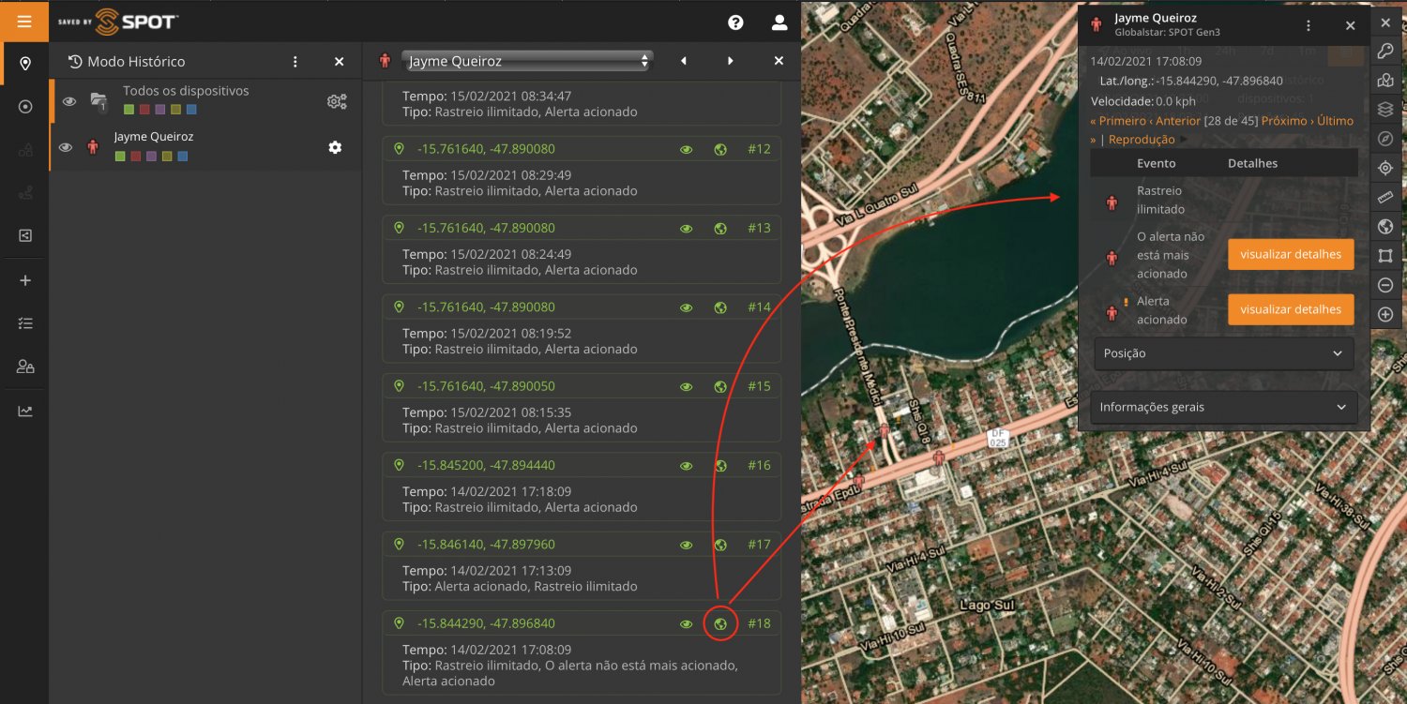Image resolution: width=1407 pixels, height=704 pixels.
Task: Zoom in the map with plus icon
Action: (1385, 315)
